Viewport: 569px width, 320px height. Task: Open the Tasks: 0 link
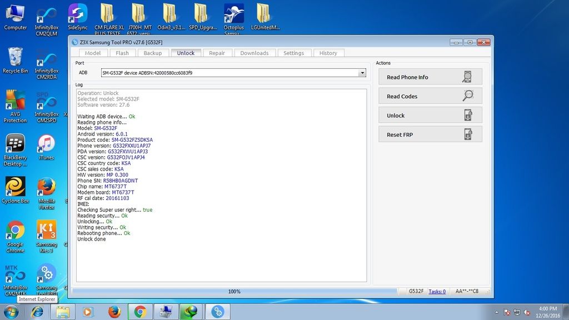coord(437,291)
